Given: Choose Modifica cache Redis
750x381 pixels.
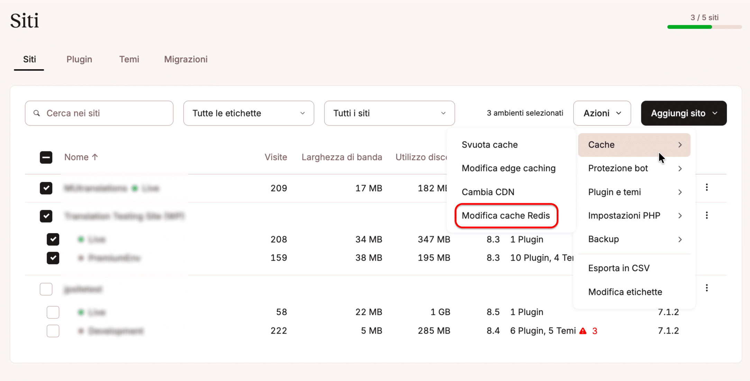Looking at the screenshot, I should click(506, 215).
